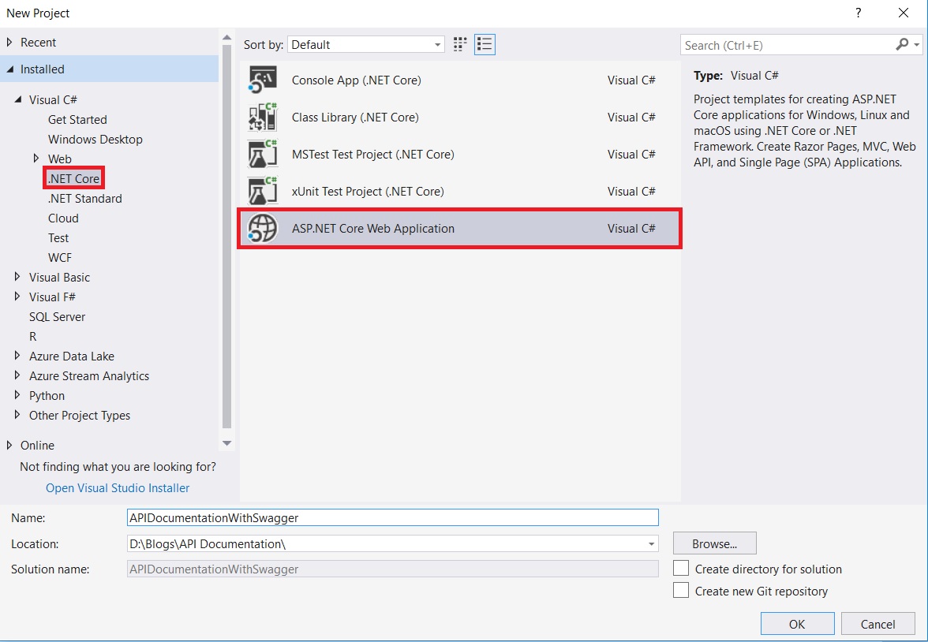This screenshot has height=642, width=928.
Task: Select the ASP.NET Core Web Application icon
Action: coord(261,228)
